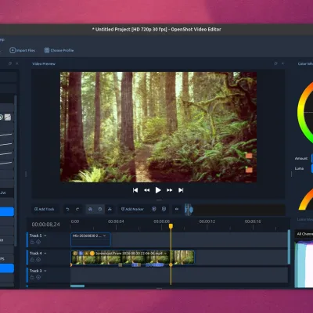Image resolution: width=313 pixels, height=313 pixels.
Task: Jump to start of video preview
Action: point(135,190)
